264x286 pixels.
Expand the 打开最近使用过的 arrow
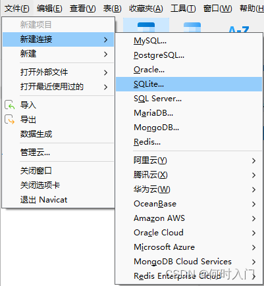[106, 87]
